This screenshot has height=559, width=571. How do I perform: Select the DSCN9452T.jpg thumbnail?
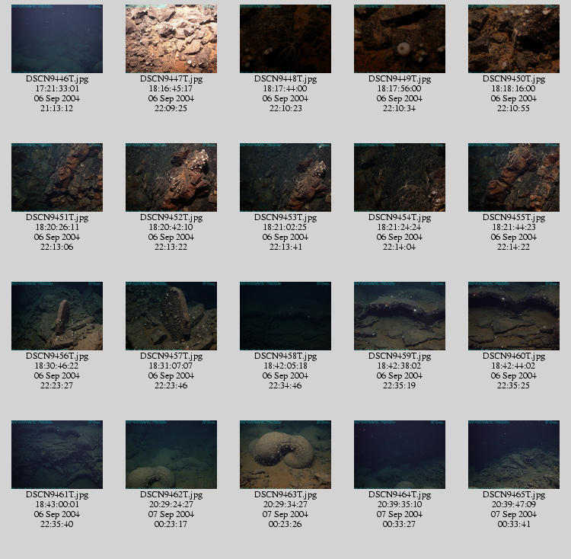[x=171, y=177]
